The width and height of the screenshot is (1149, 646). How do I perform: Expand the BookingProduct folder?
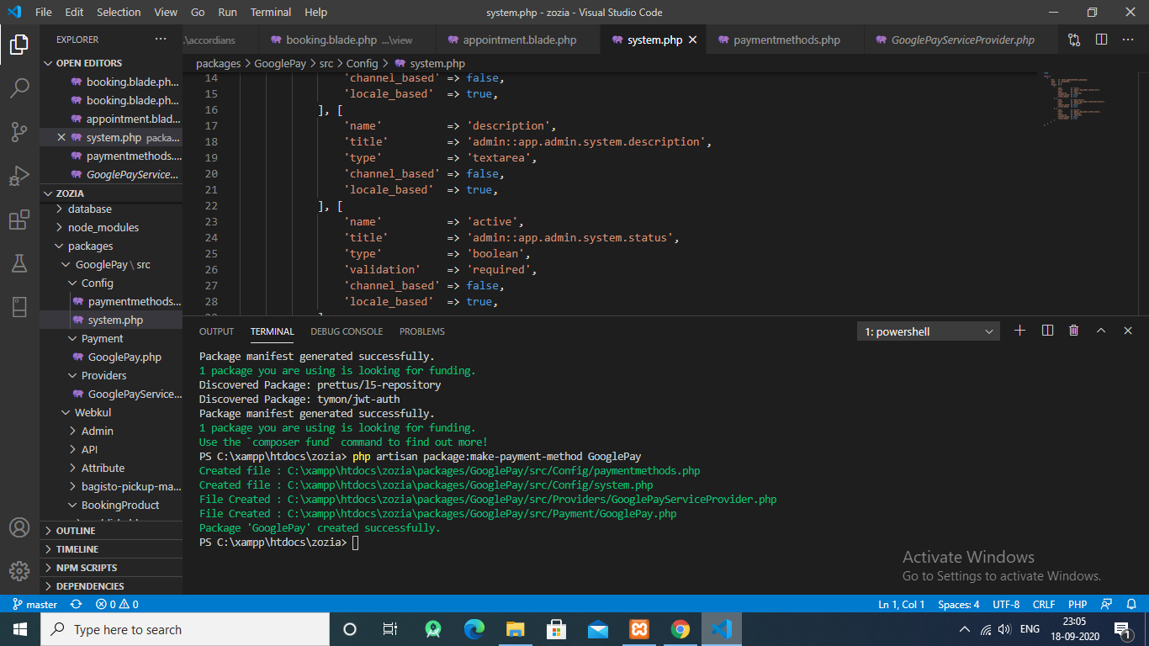pyautogui.click(x=111, y=505)
